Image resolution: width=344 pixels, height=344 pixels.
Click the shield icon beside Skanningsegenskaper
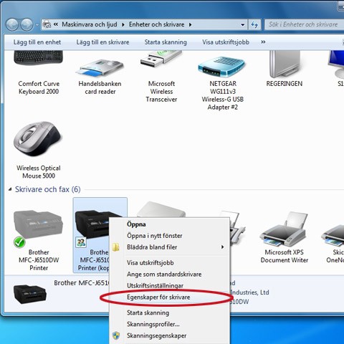coord(116,335)
